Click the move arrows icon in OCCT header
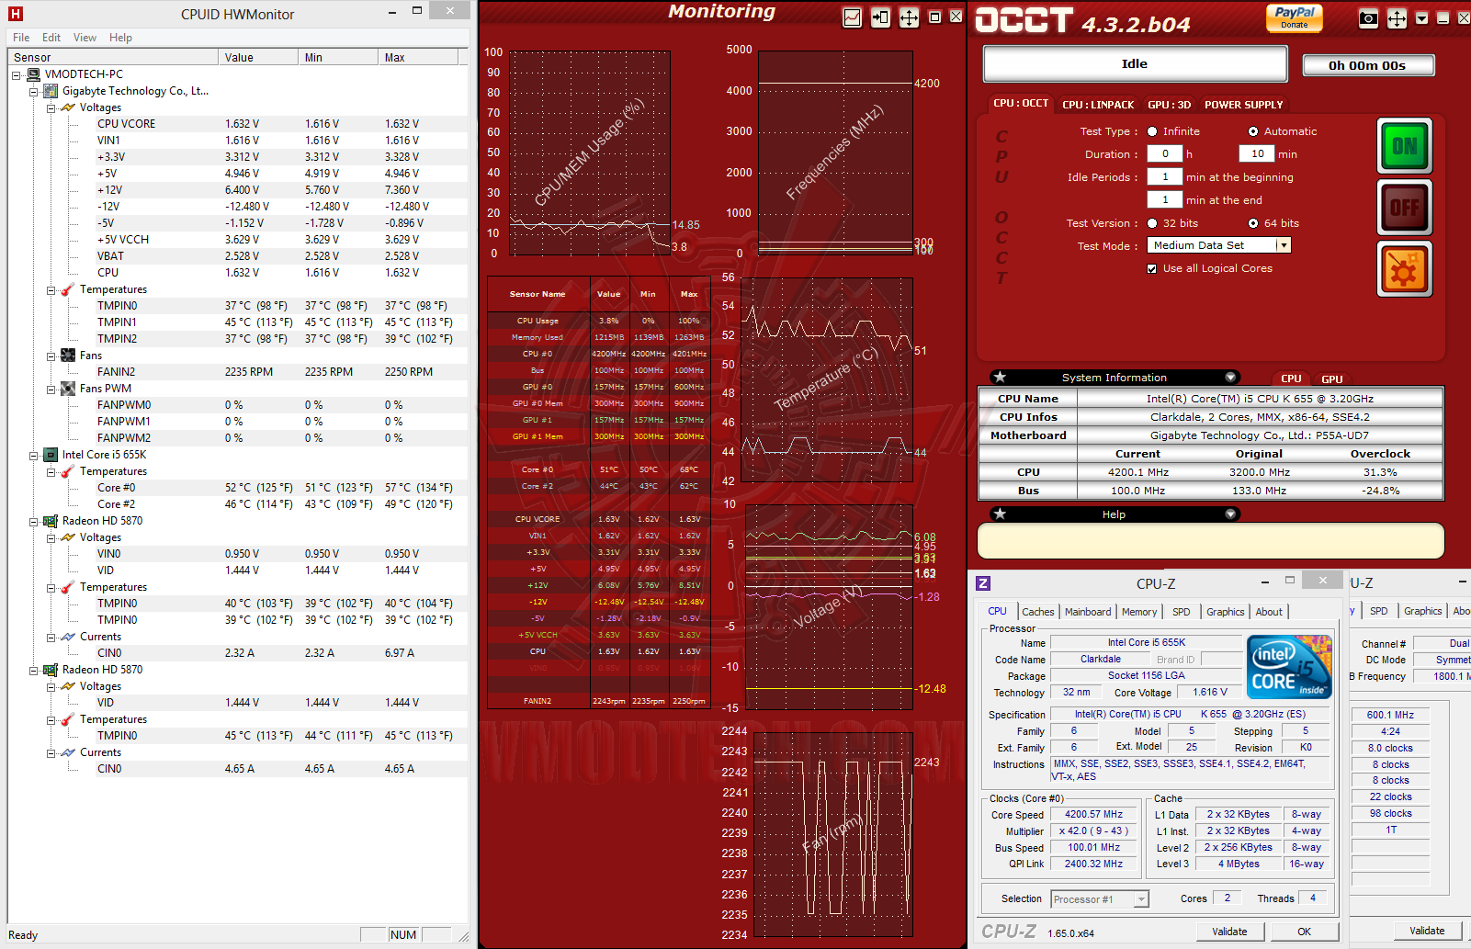The height and width of the screenshot is (949, 1471). [1397, 18]
